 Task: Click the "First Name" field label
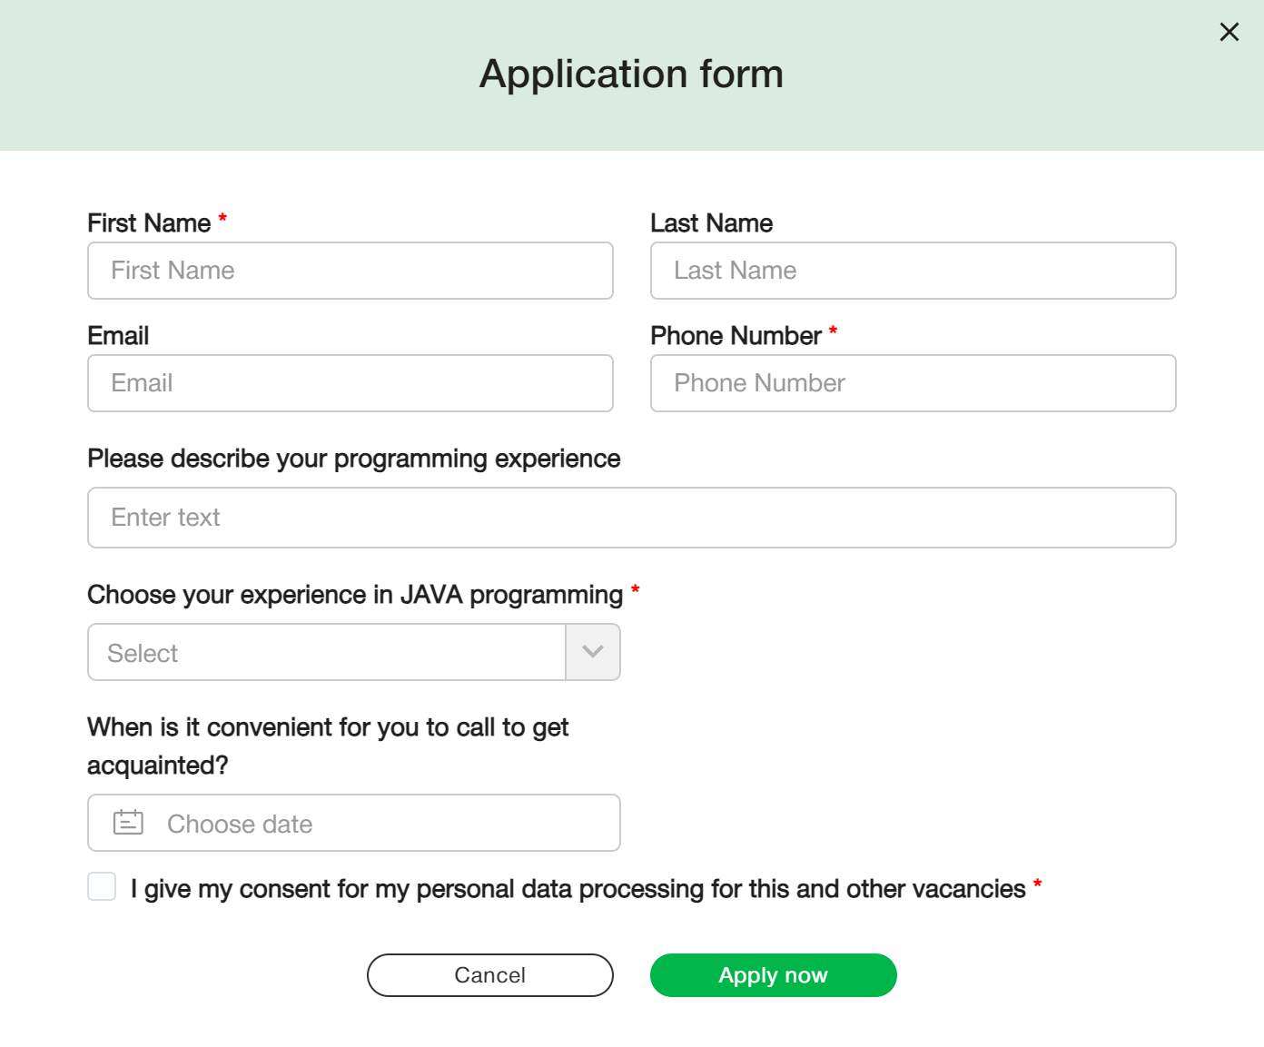tap(149, 223)
